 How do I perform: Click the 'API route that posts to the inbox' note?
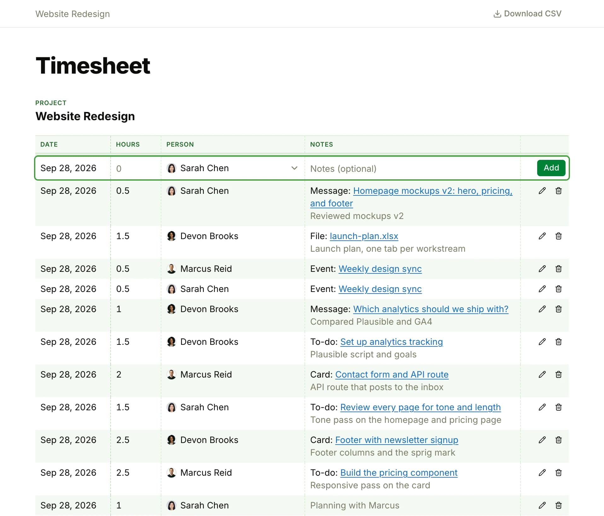(377, 387)
